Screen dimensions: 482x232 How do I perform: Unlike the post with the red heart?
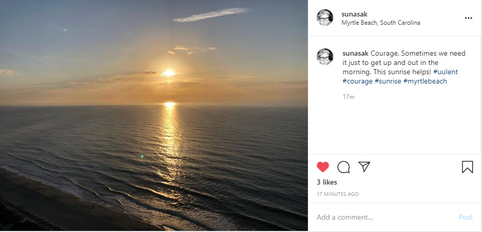point(323,167)
